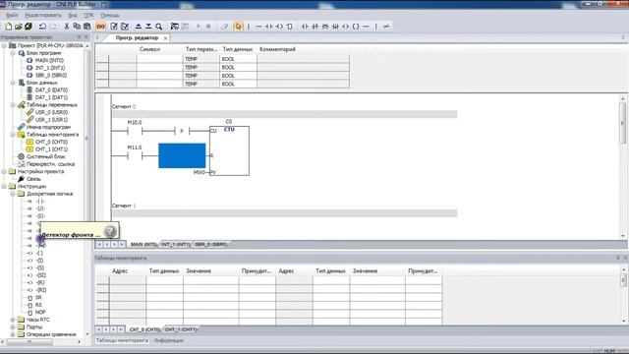Collapse Дискретная логика folder
The height and width of the screenshot is (354, 629).
pyautogui.click(x=13, y=194)
